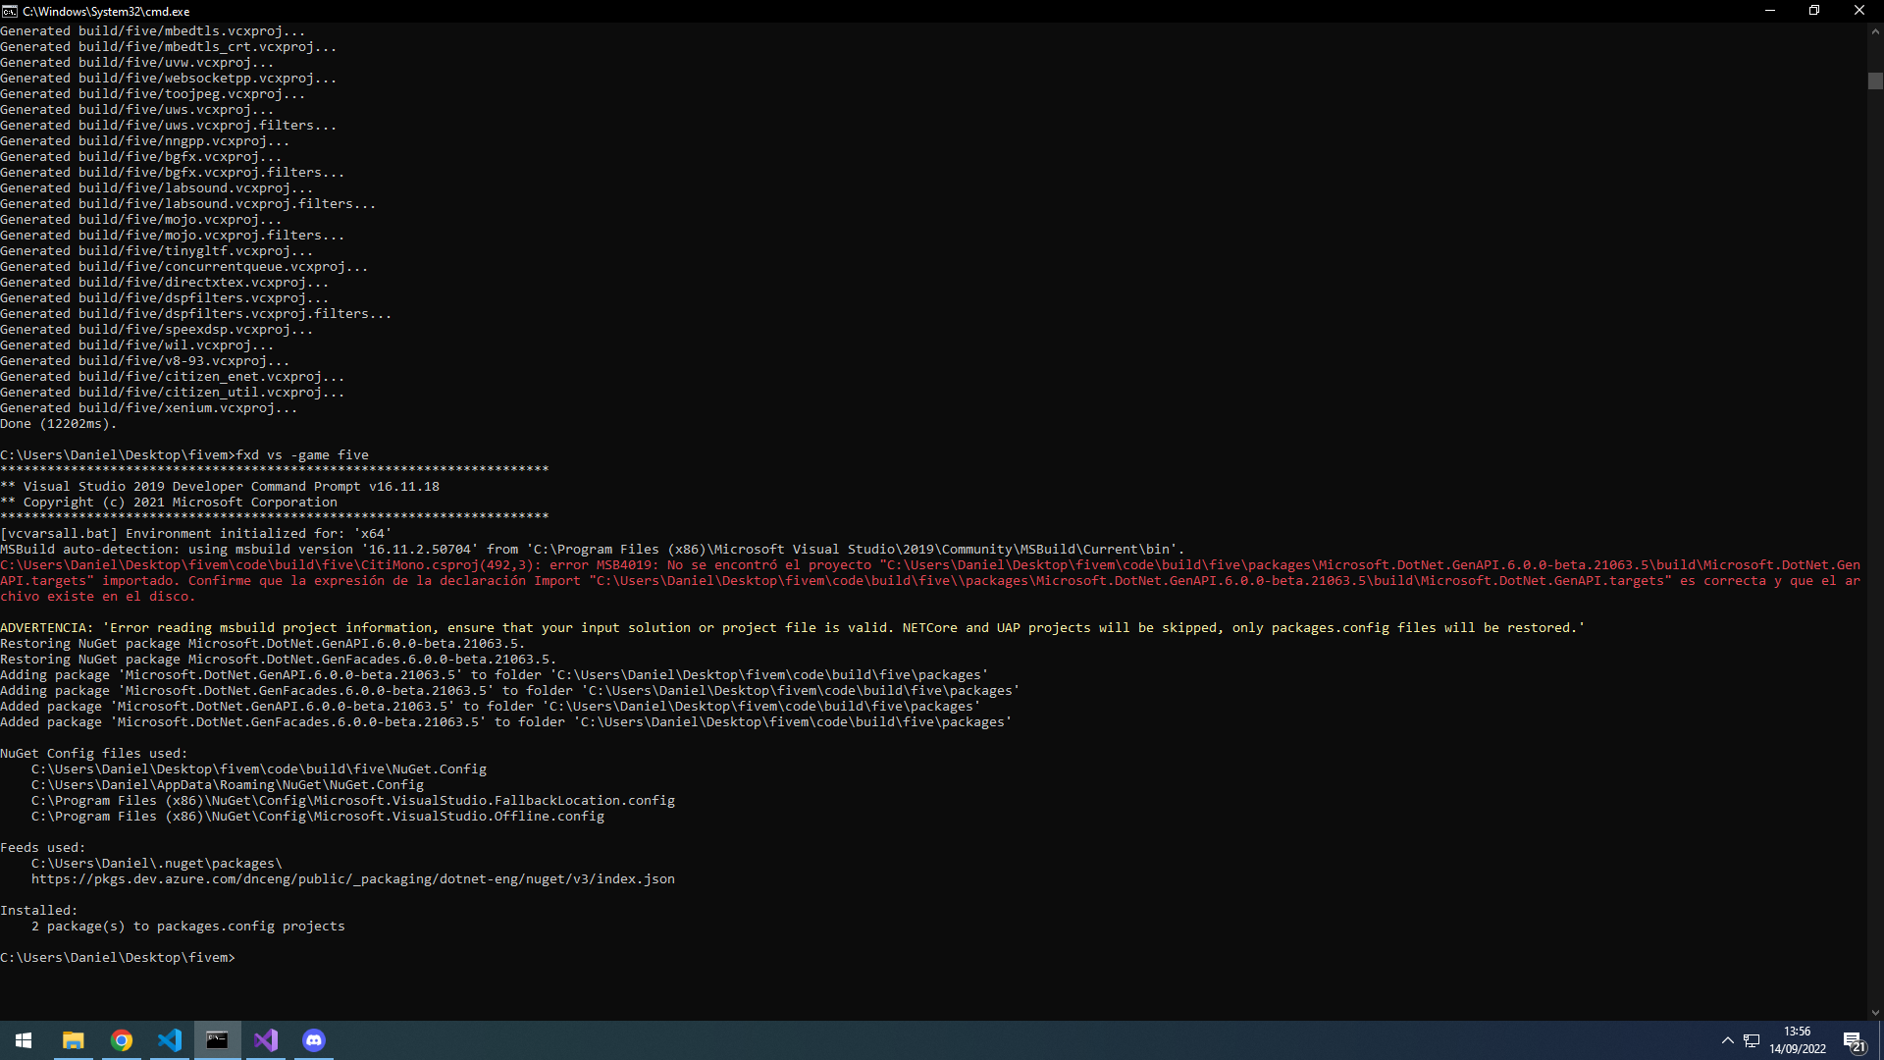Open the Start menu
Image resolution: width=1884 pixels, height=1060 pixels.
tap(22, 1040)
